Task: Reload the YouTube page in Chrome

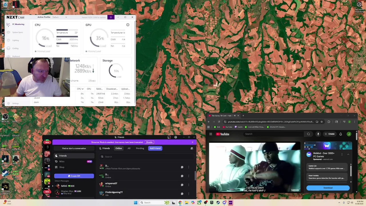Action: 219,122
